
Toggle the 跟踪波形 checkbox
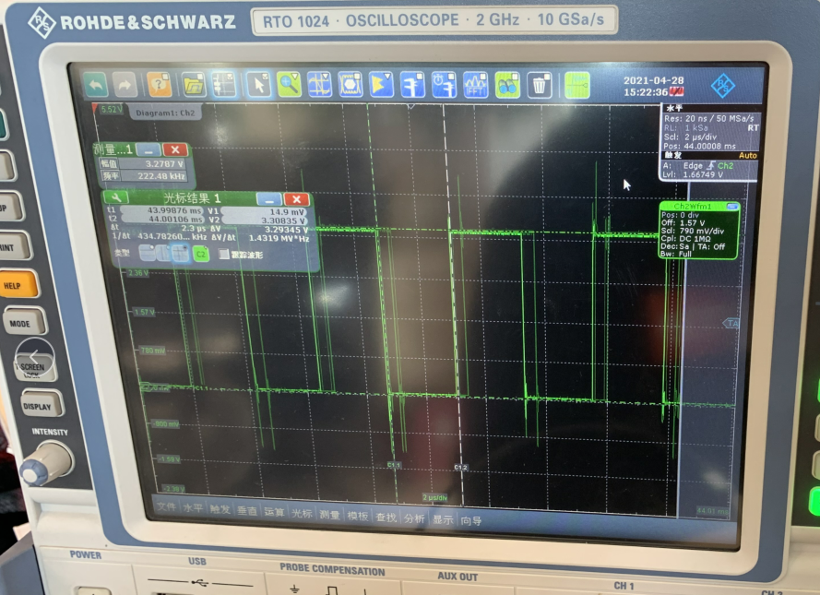click(x=223, y=253)
